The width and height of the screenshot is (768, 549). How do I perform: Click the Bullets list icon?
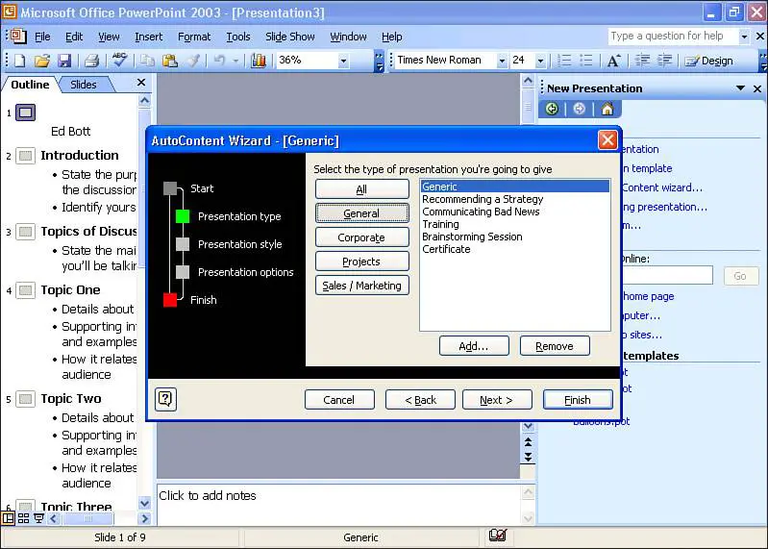coord(585,61)
